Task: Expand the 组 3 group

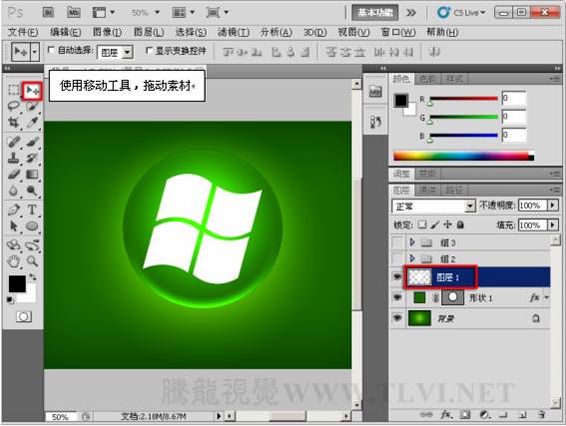Action: click(x=412, y=242)
